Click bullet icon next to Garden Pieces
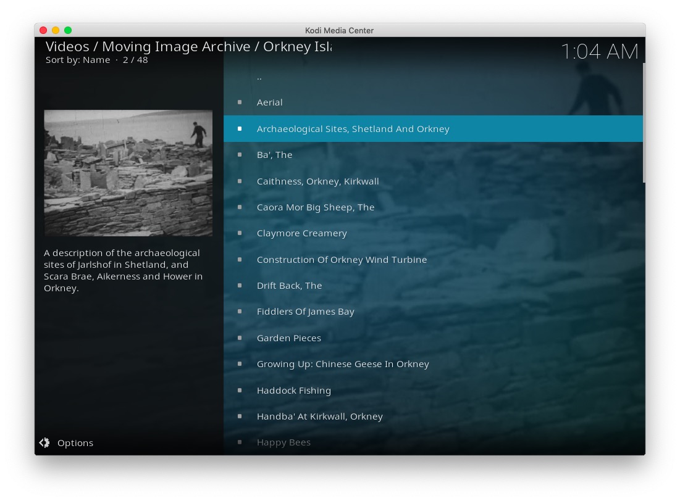This screenshot has width=680, height=501. (x=240, y=338)
